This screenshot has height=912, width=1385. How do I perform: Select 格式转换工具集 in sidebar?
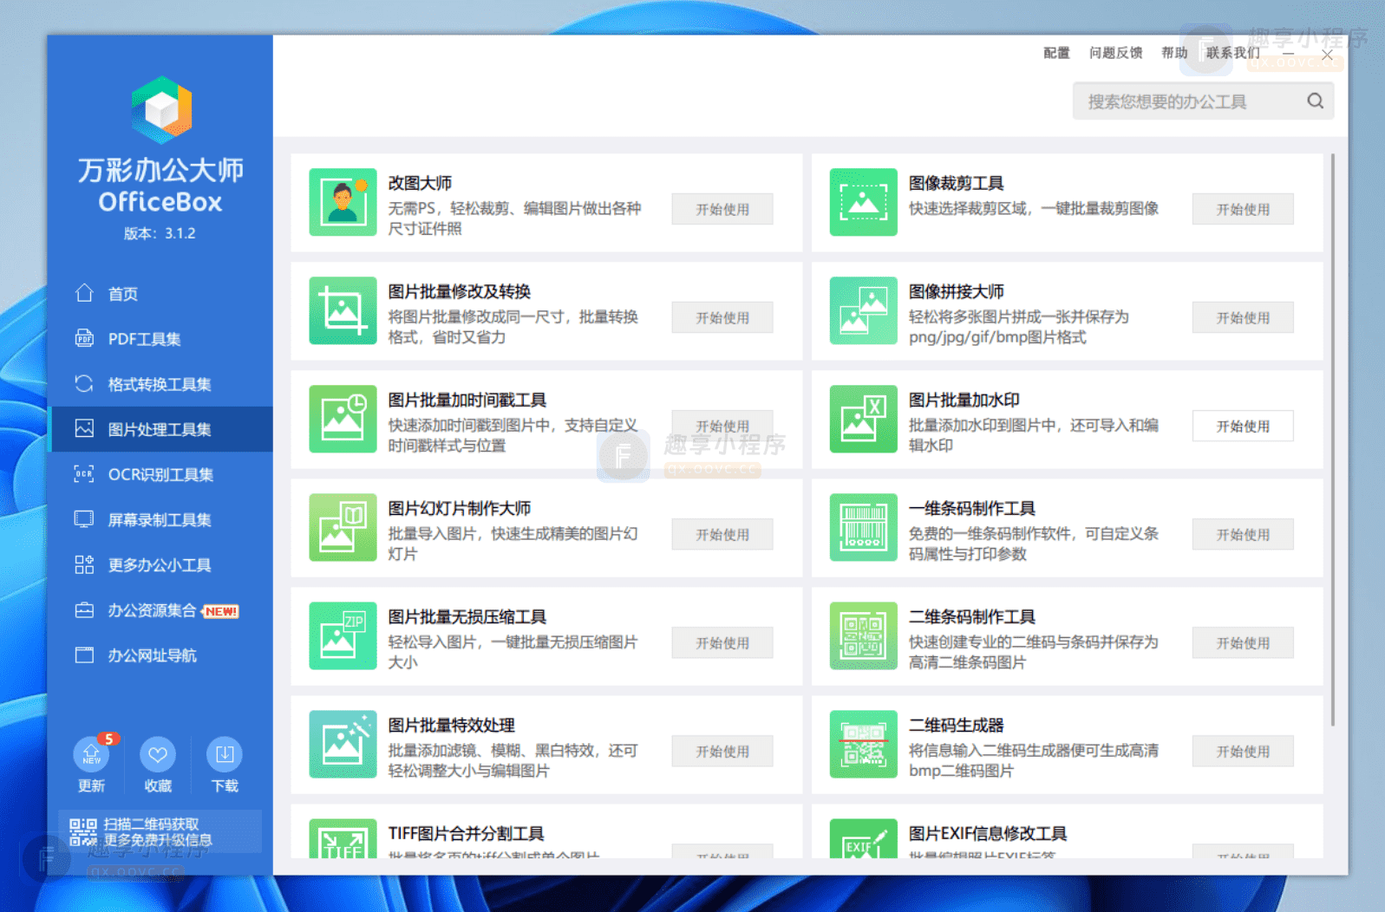click(160, 384)
